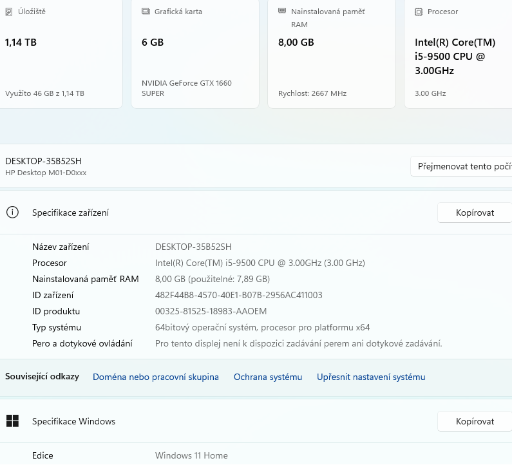The width and height of the screenshot is (512, 465).
Task: Click the Edice value Windows 11 Home
Action: coord(191,455)
